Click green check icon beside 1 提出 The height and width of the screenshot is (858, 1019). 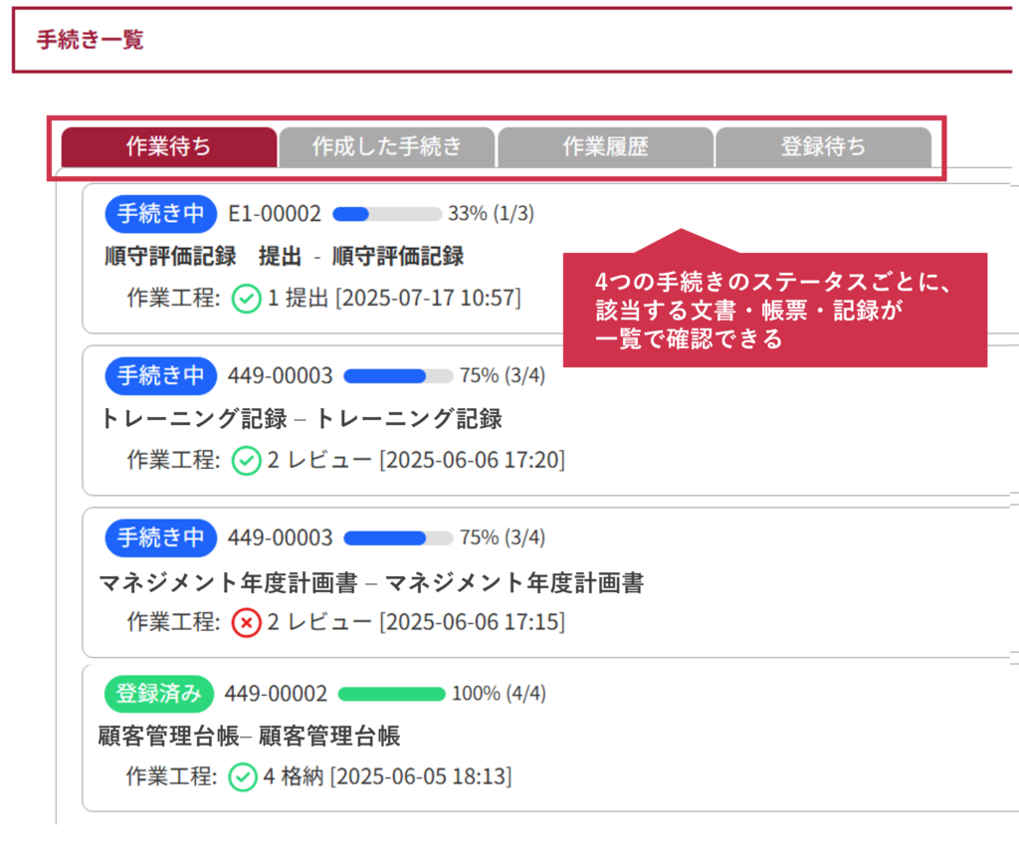pos(246,299)
